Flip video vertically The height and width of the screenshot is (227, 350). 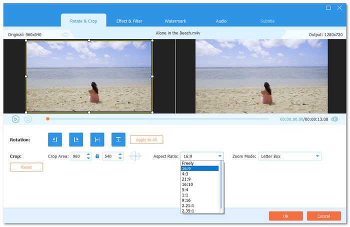[118, 139]
